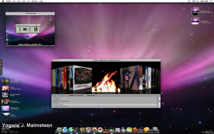
Task: Click the Spotlight search icon
Action: (x=211, y=1)
